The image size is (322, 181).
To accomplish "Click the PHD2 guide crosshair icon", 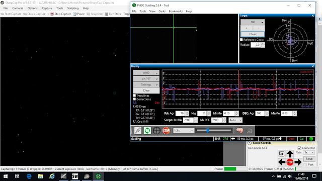I will [x=156, y=131].
